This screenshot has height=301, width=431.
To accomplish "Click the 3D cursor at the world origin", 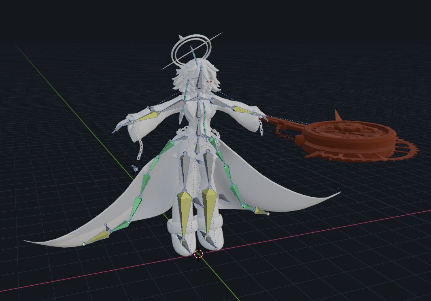I will tap(198, 254).
